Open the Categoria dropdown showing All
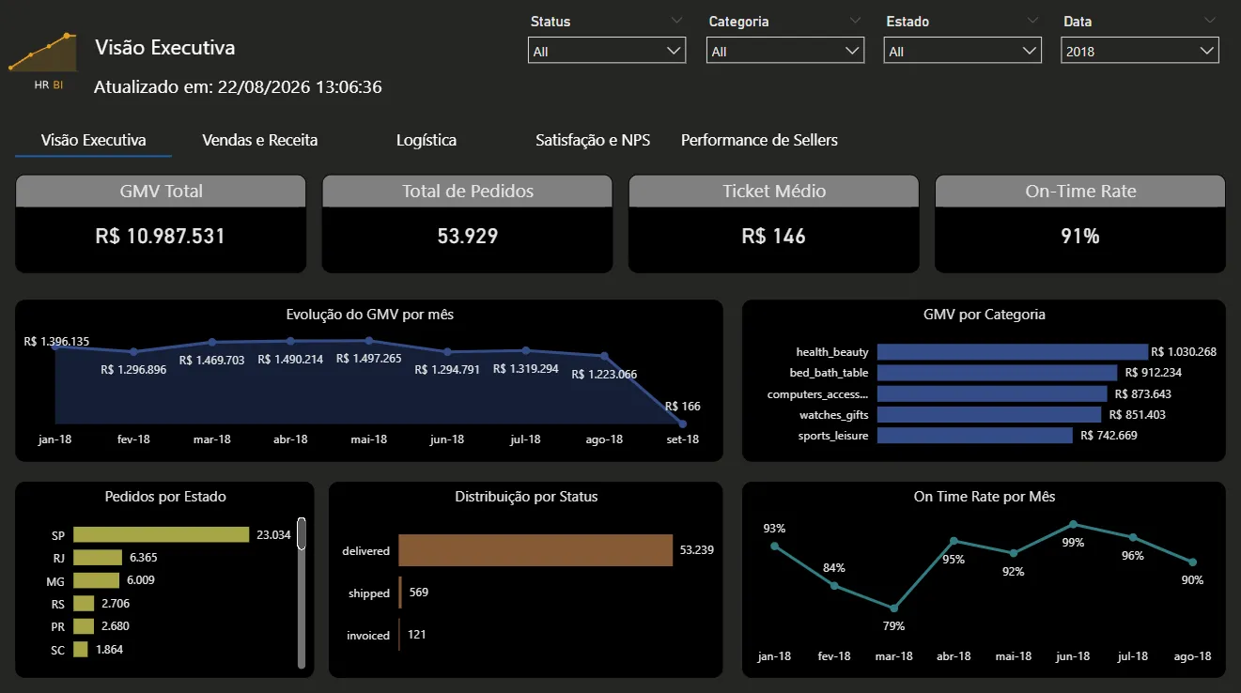1241x693 pixels. click(x=784, y=51)
